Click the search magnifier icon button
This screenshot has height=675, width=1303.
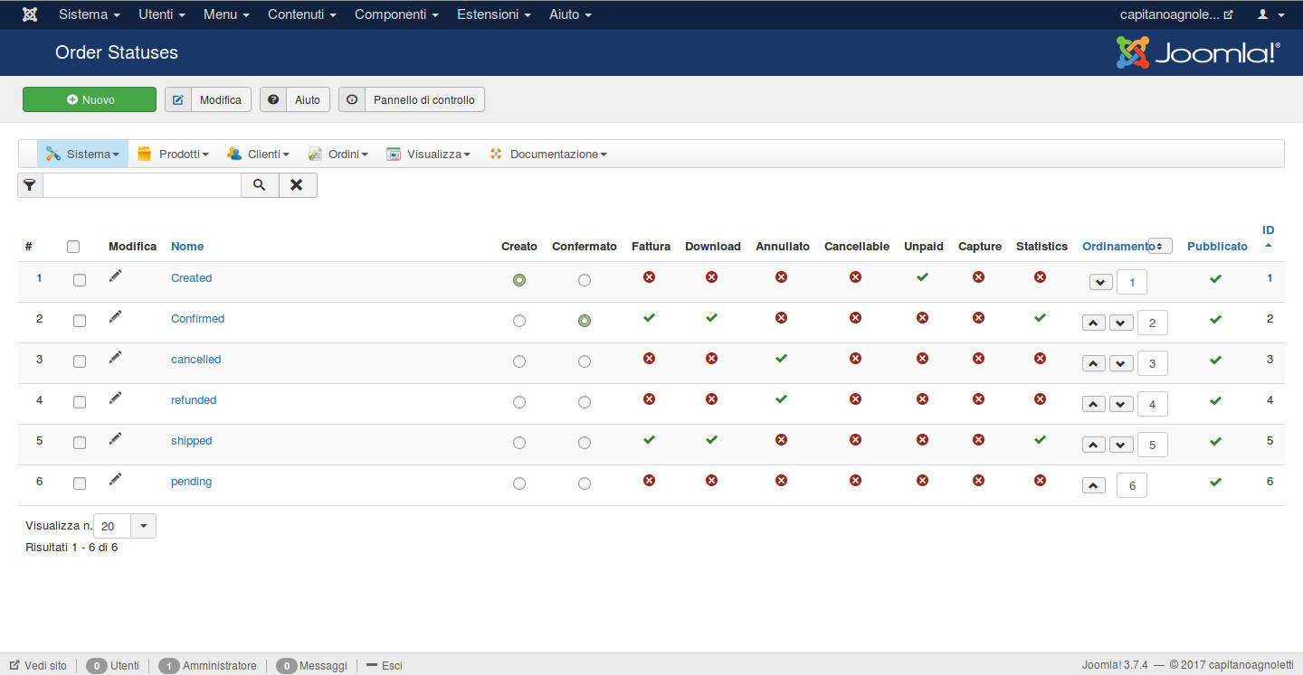(260, 185)
